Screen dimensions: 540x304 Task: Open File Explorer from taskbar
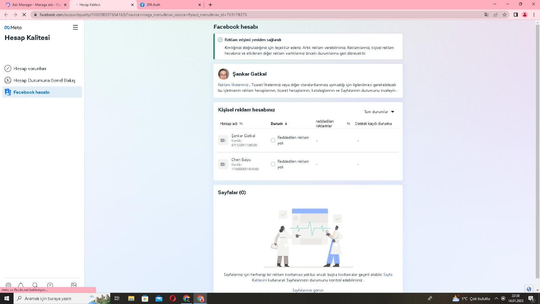pyautogui.click(x=131, y=298)
